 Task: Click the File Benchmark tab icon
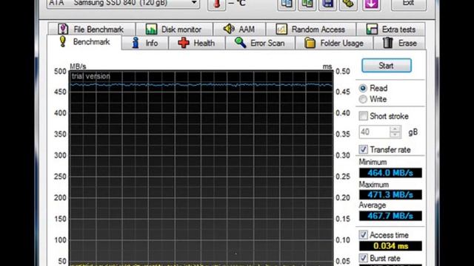click(x=63, y=29)
